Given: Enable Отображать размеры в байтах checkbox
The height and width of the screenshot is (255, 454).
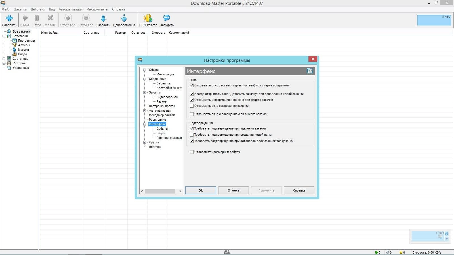Looking at the screenshot, I should [192, 152].
